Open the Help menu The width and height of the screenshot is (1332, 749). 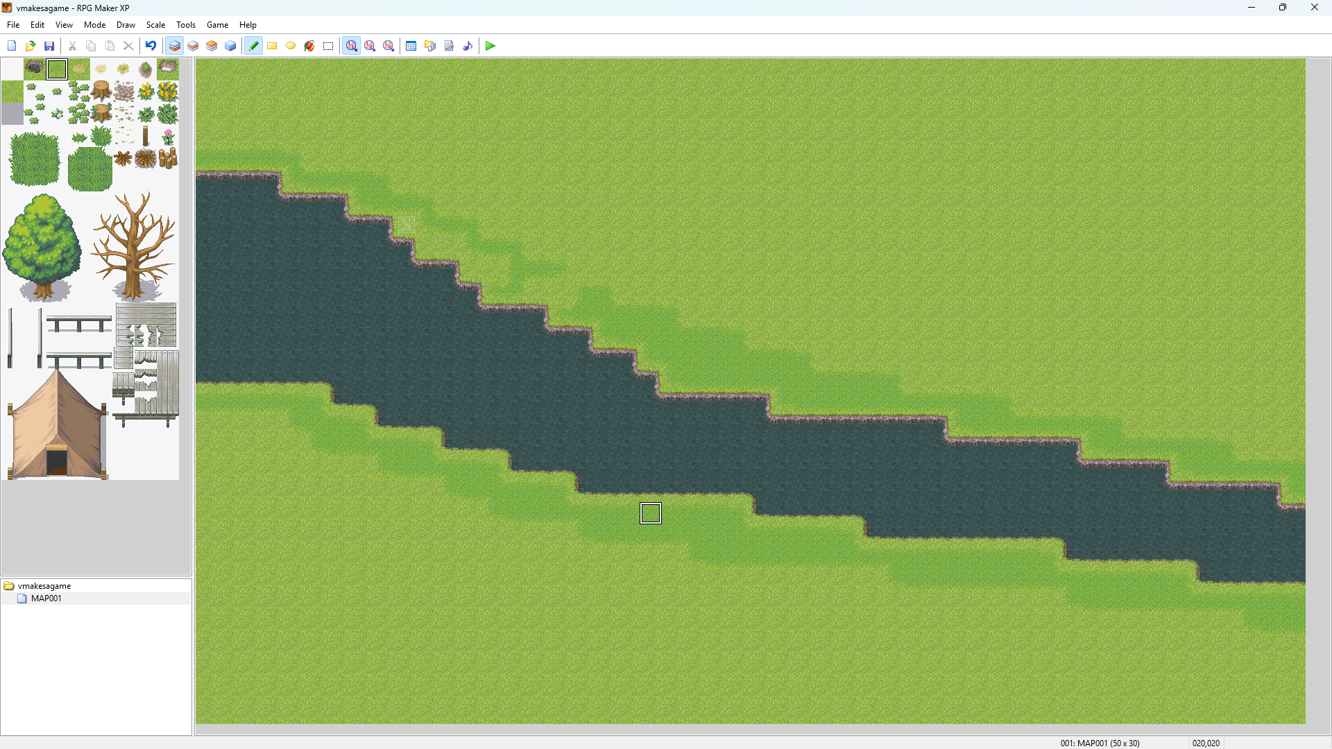click(x=248, y=24)
